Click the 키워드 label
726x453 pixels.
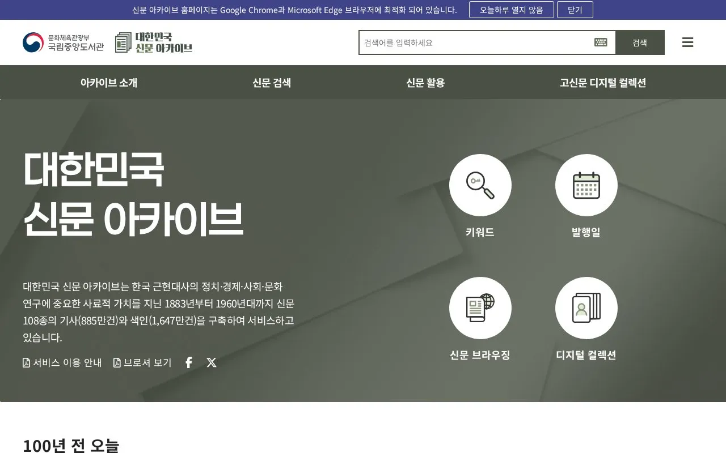(480, 232)
